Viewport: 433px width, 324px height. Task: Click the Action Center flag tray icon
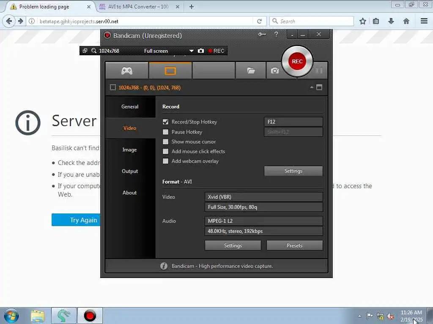pos(370,316)
